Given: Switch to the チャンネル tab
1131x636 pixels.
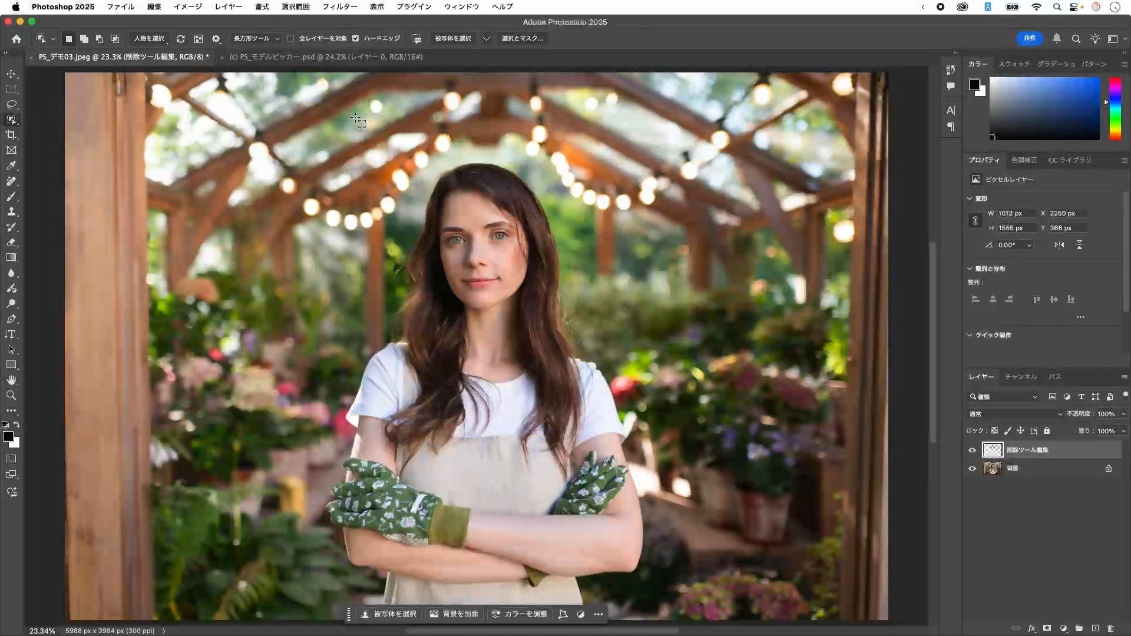Looking at the screenshot, I should 1020,377.
